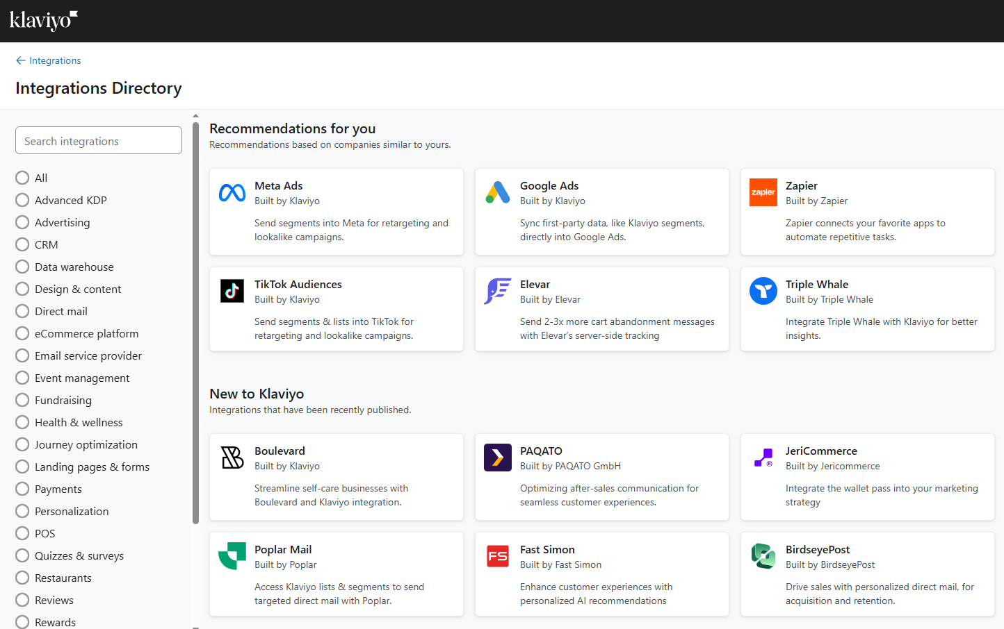Click the sidebar vertical scrollbar thumb
The width and height of the screenshot is (1004, 629).
pos(195,323)
